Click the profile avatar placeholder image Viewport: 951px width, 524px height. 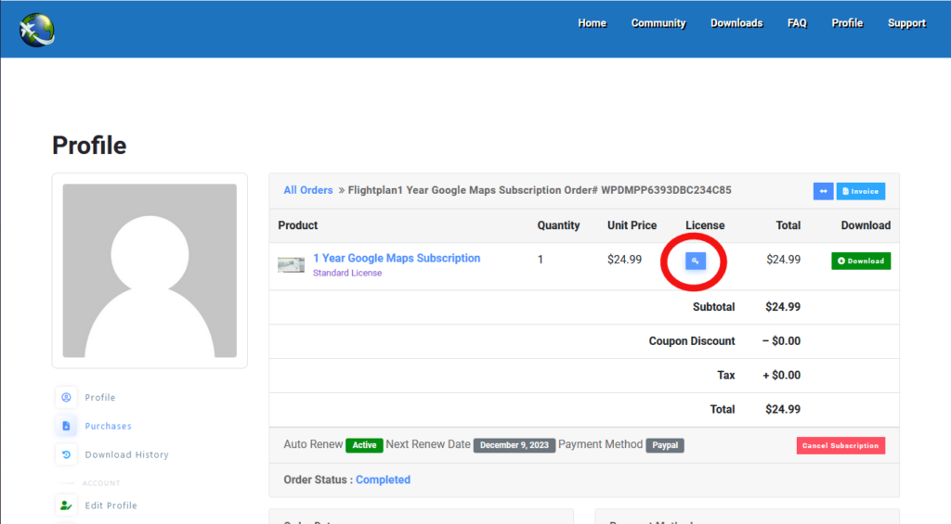click(x=150, y=271)
